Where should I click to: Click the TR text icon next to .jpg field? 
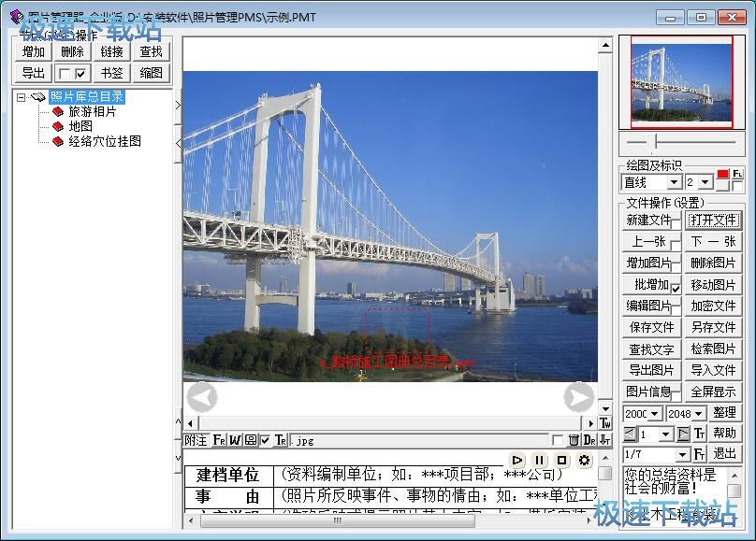tap(279, 437)
